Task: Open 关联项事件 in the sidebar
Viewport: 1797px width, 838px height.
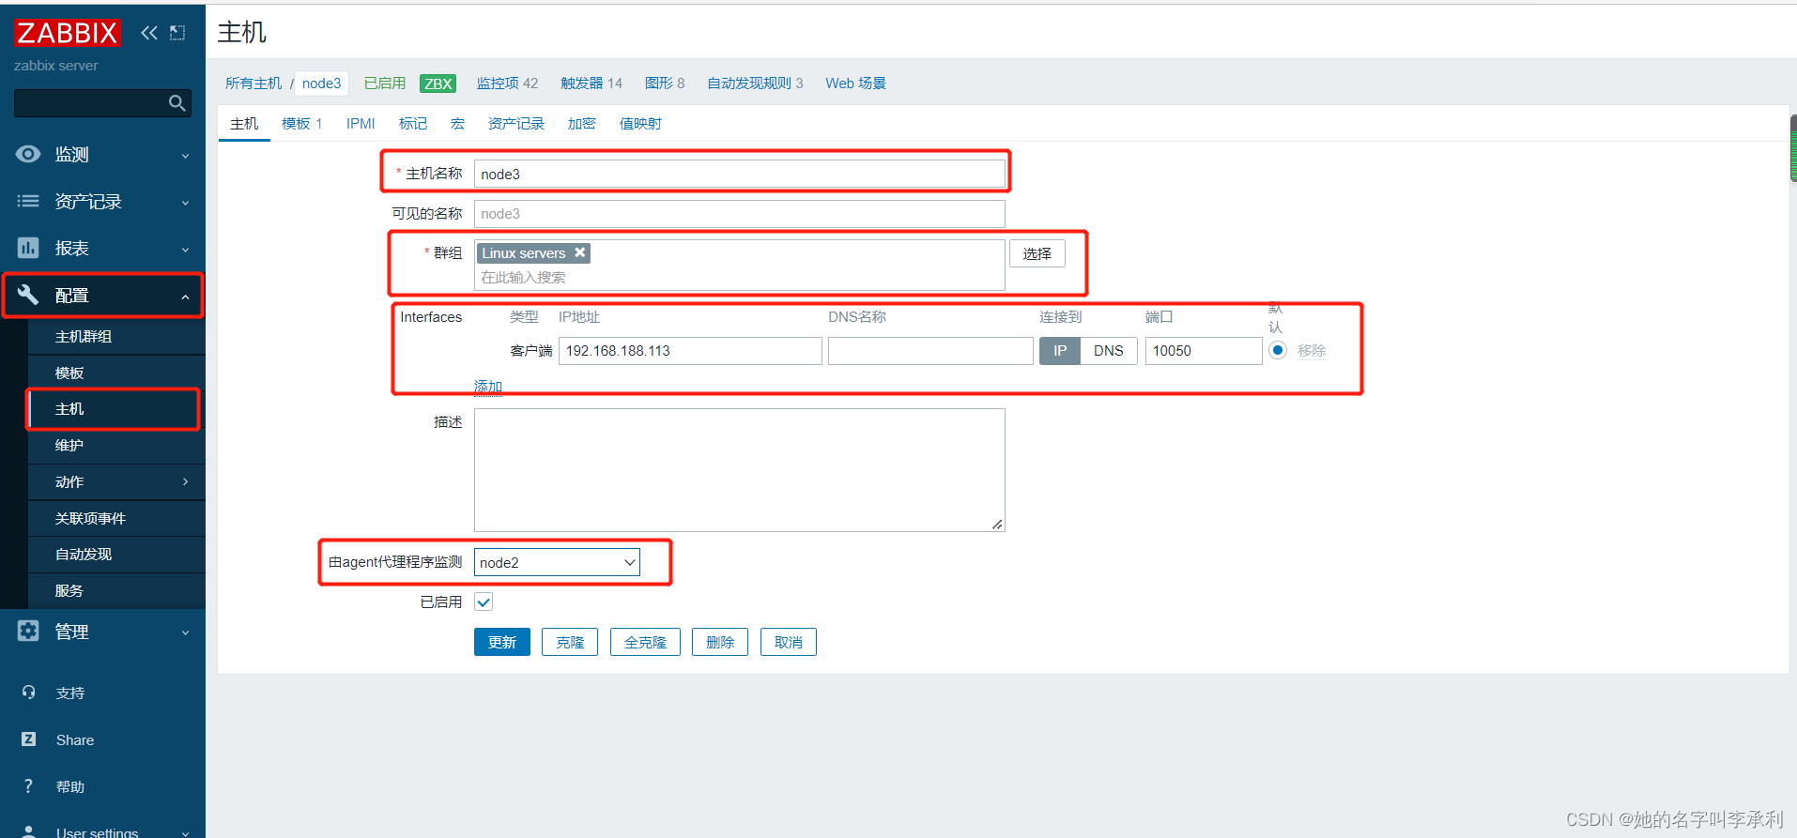Action: click(116, 518)
